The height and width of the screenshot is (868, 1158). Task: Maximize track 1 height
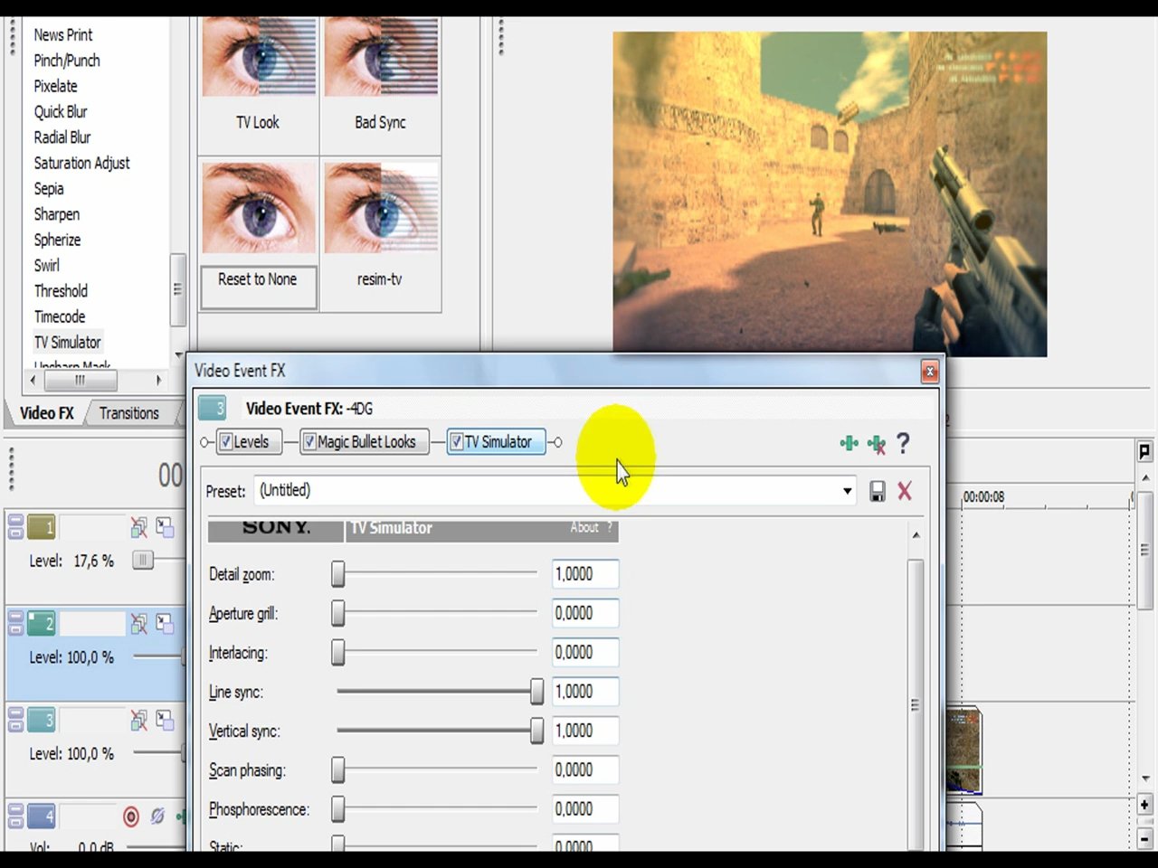tap(15, 533)
